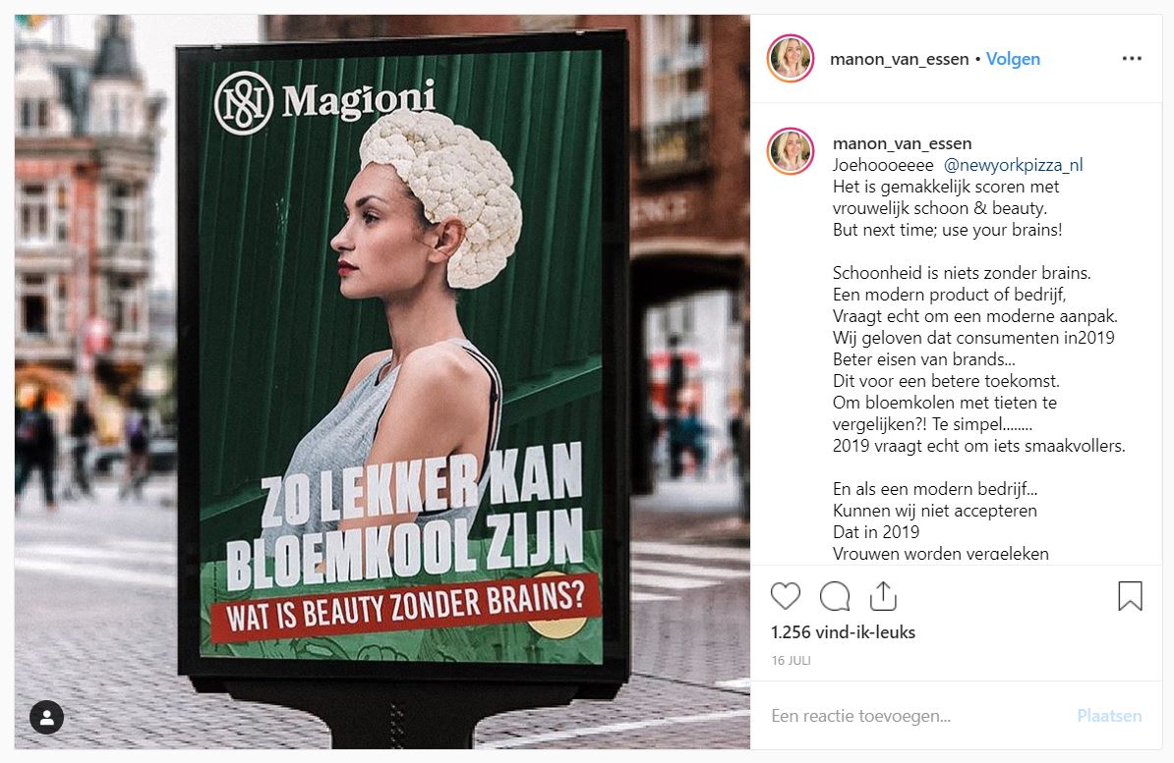Viewport: 1174px width, 763px height.
Task: View 1.256 vind-ik-leuks likes list
Action: coord(843,632)
